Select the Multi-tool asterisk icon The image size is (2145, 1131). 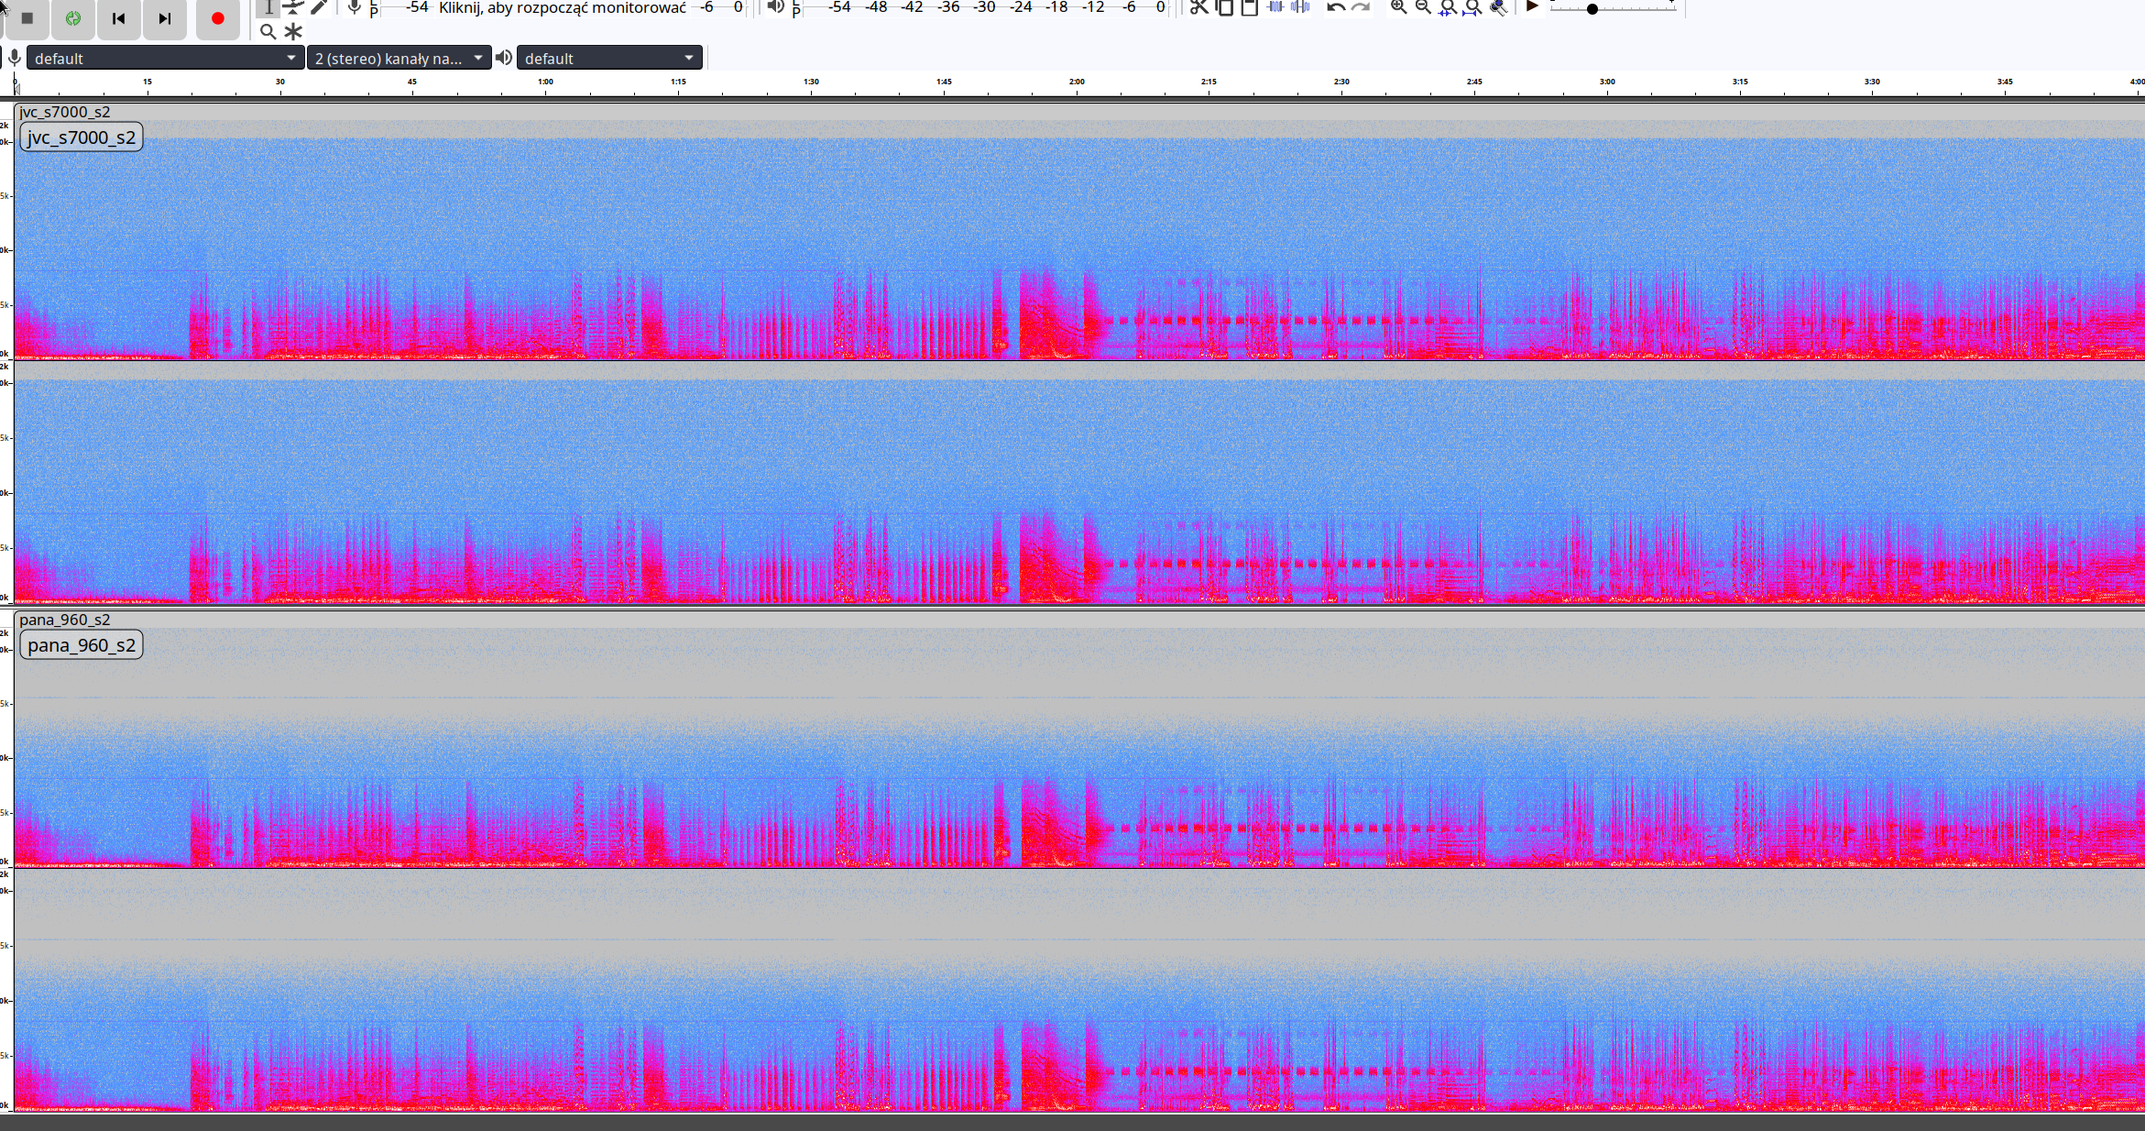coord(293,32)
